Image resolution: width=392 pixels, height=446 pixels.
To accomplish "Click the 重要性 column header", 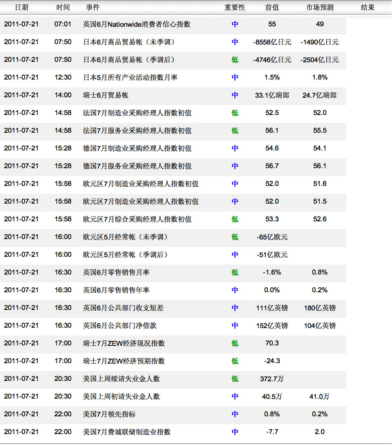I will point(235,7).
